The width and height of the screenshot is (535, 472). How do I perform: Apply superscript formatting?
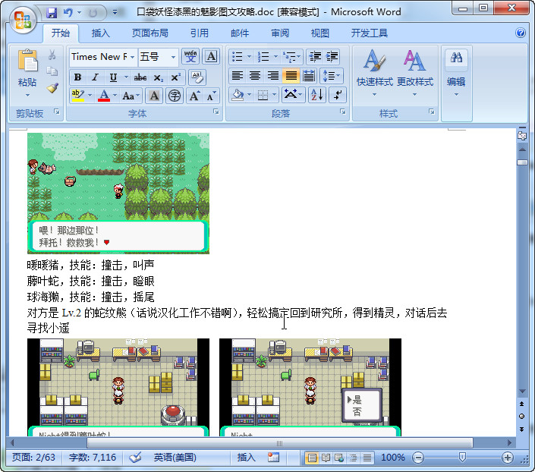pos(175,77)
